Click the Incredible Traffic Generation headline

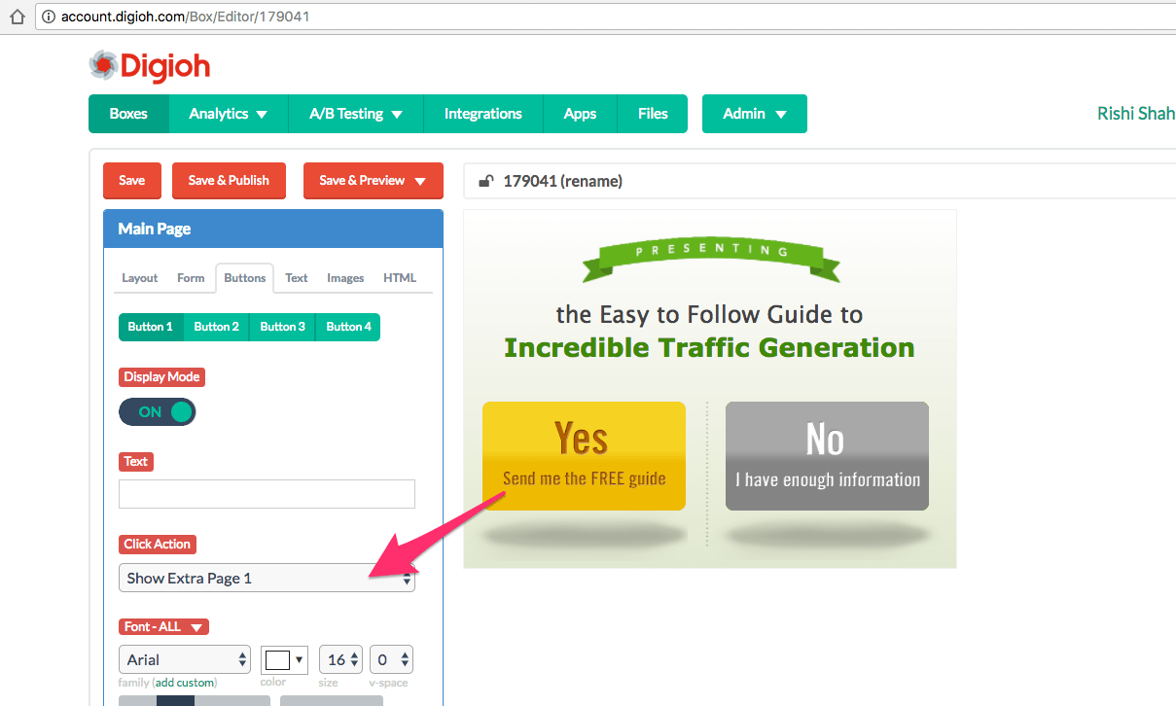(x=709, y=347)
